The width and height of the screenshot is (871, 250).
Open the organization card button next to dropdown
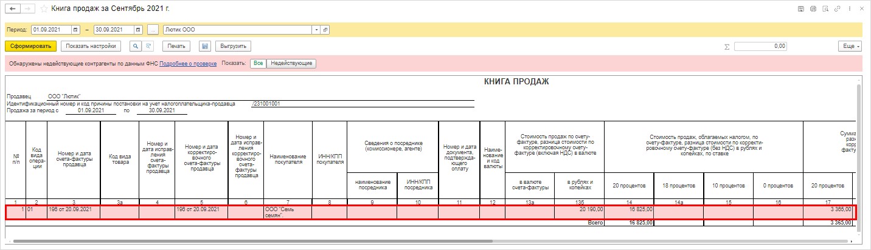click(x=325, y=30)
